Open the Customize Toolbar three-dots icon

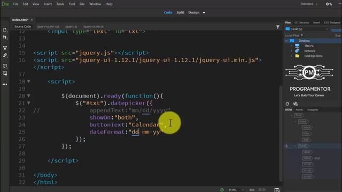[x=5, y=84]
